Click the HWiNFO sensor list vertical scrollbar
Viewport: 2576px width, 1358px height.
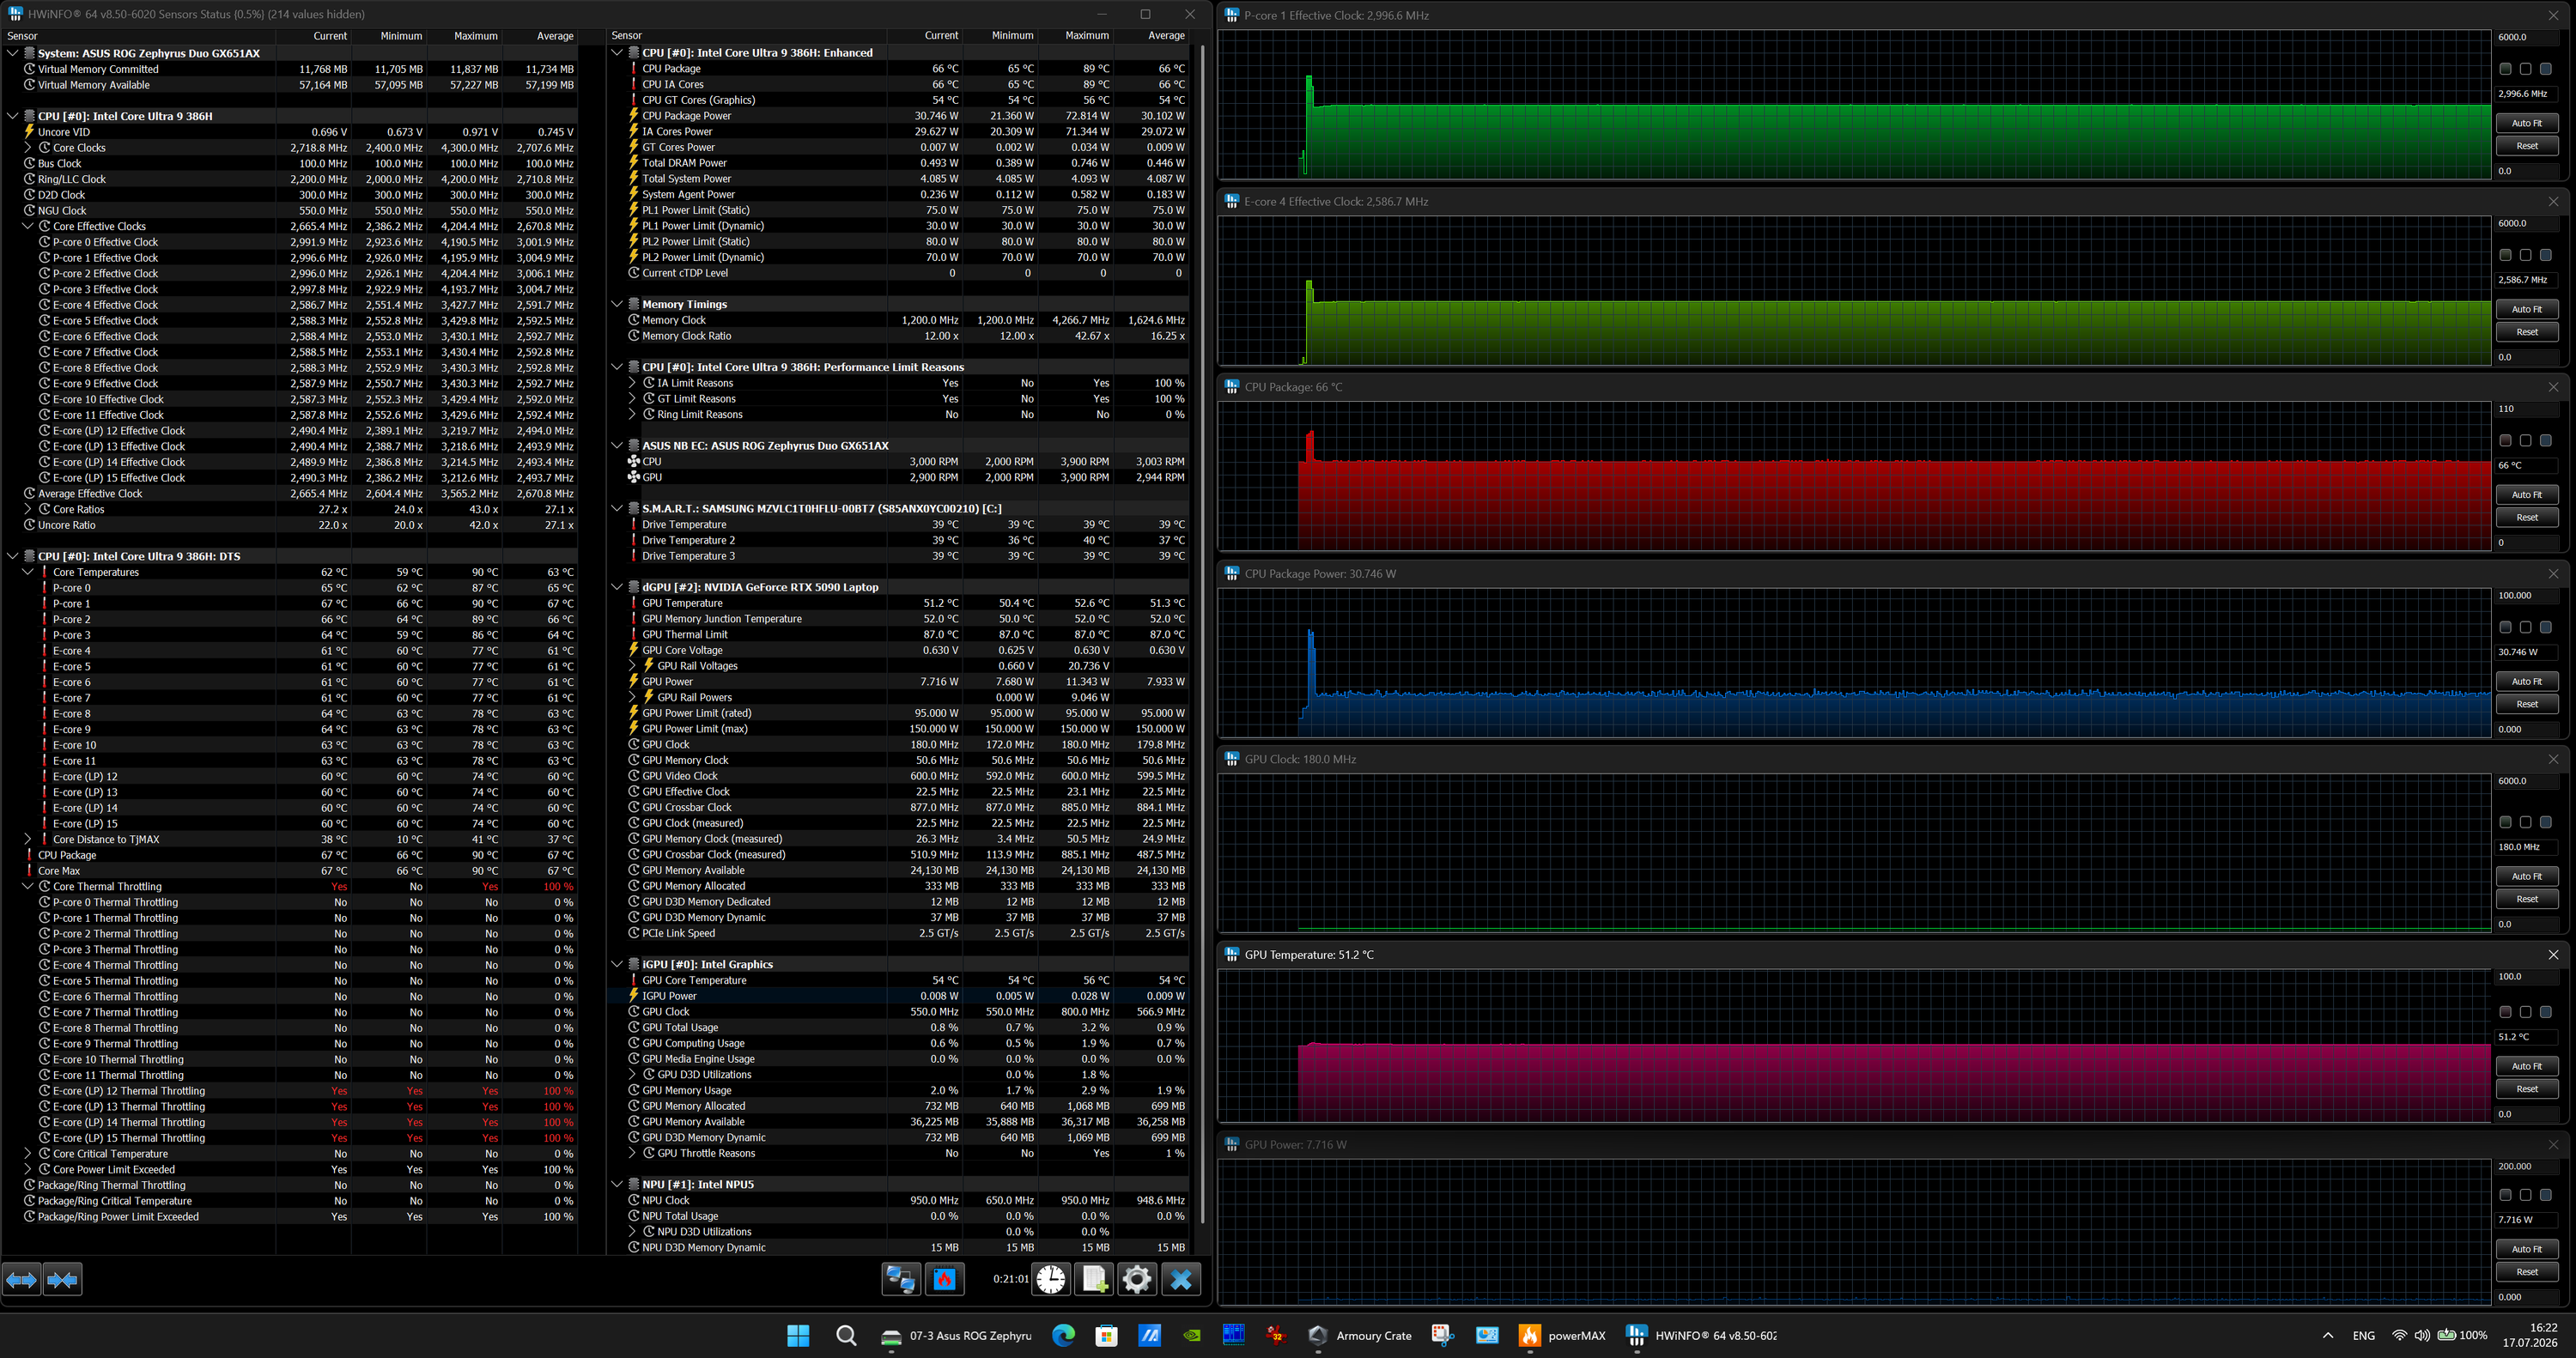point(1203,634)
